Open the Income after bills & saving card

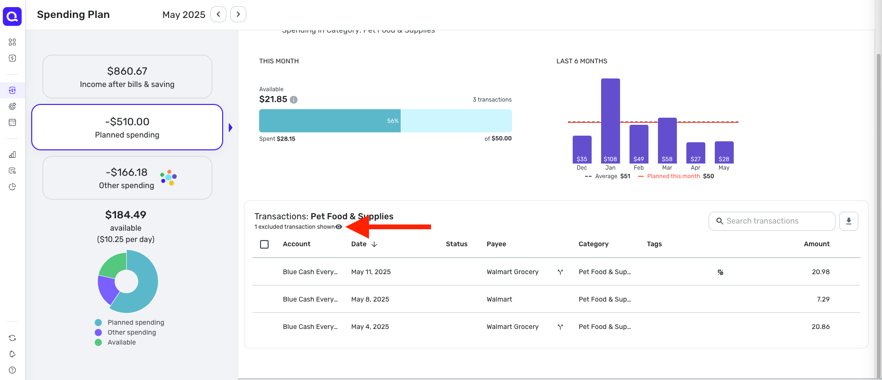[127, 77]
